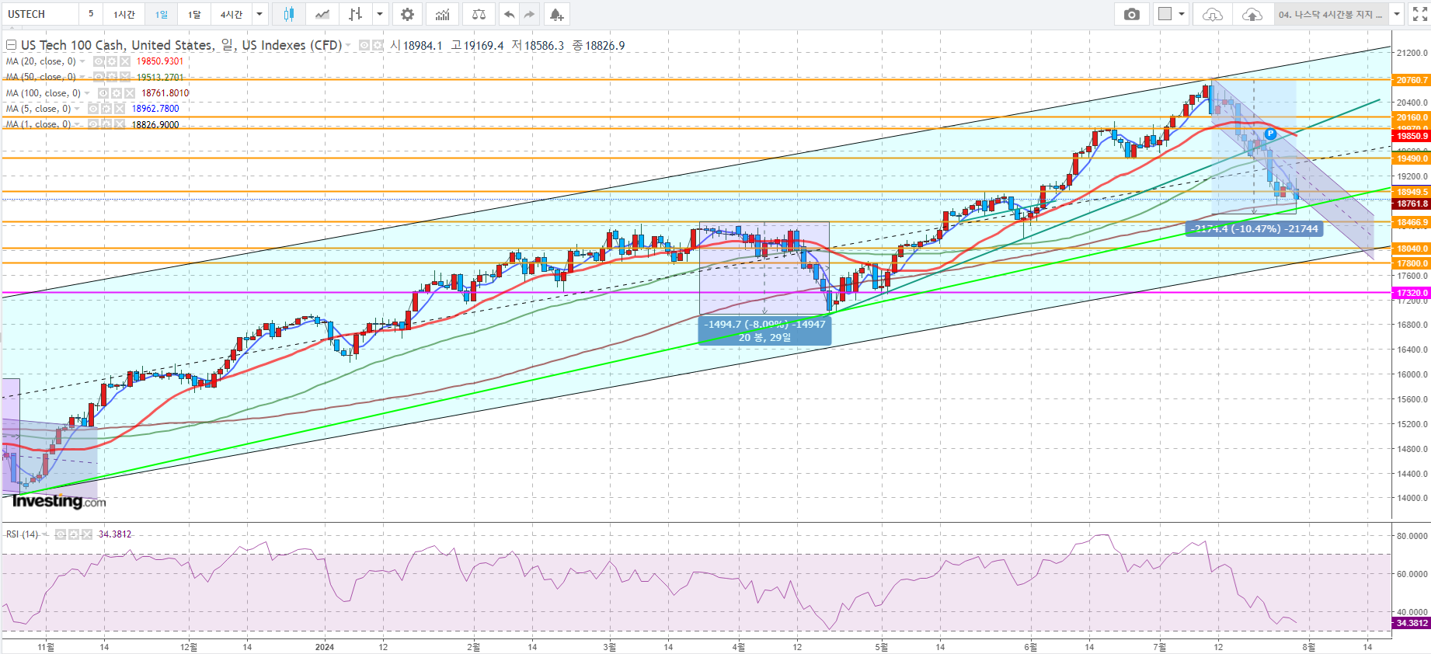The image size is (1431, 654).
Task: Open settings gear for MA (100, close, 0)
Action: pos(117,93)
